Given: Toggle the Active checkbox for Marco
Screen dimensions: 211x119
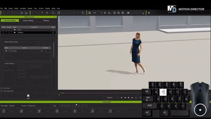Looking at the screenshot, I should [x=4, y=30].
